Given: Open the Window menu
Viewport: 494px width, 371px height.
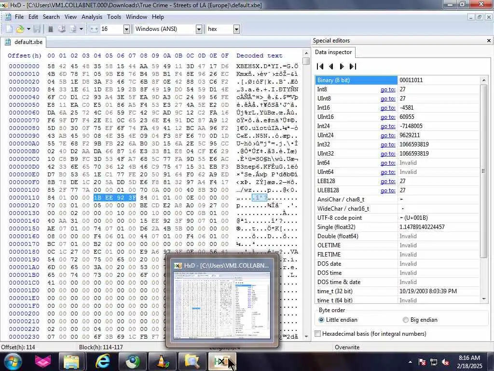Looking at the screenshot, I should (137, 17).
